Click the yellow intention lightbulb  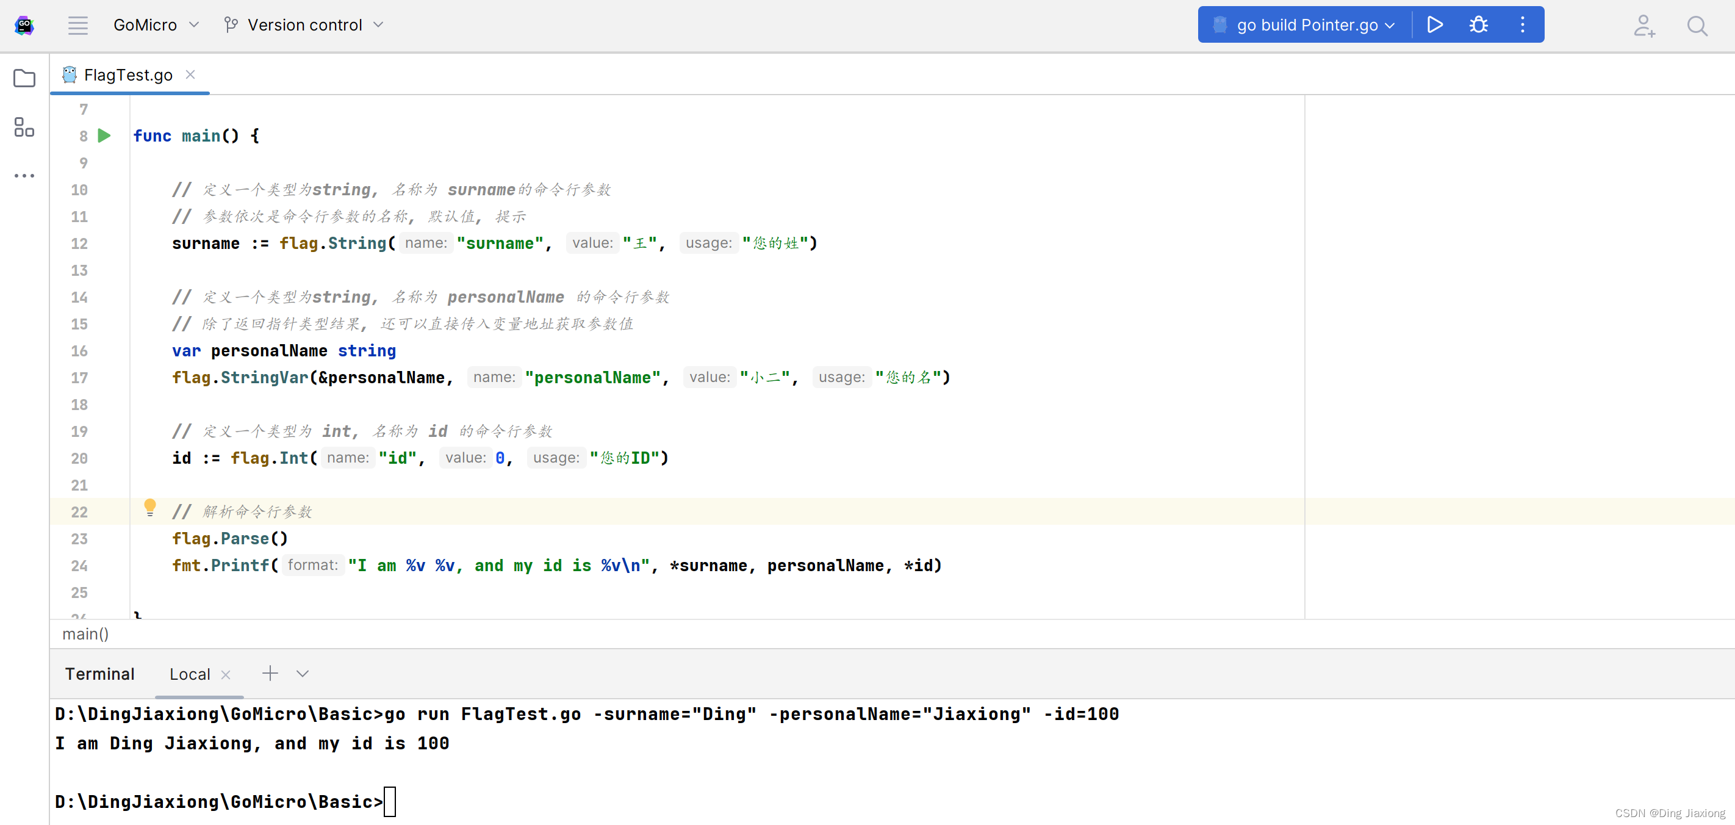tap(149, 506)
